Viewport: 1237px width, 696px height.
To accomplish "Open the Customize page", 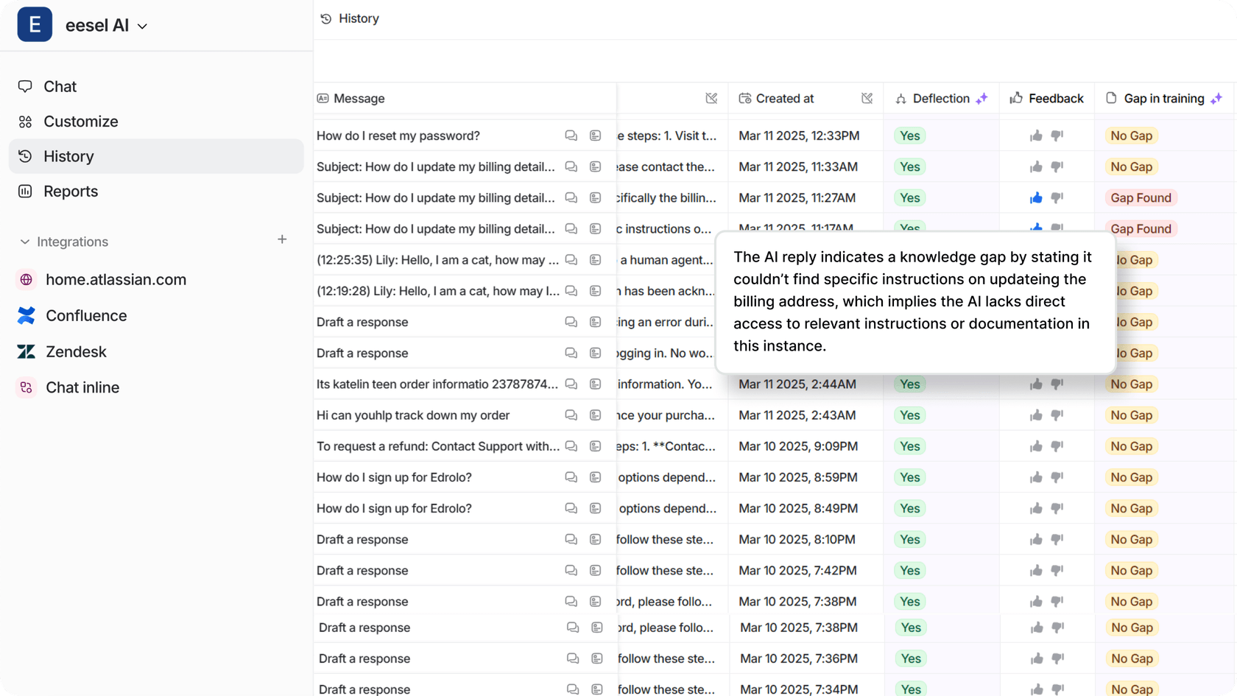I will (x=80, y=122).
